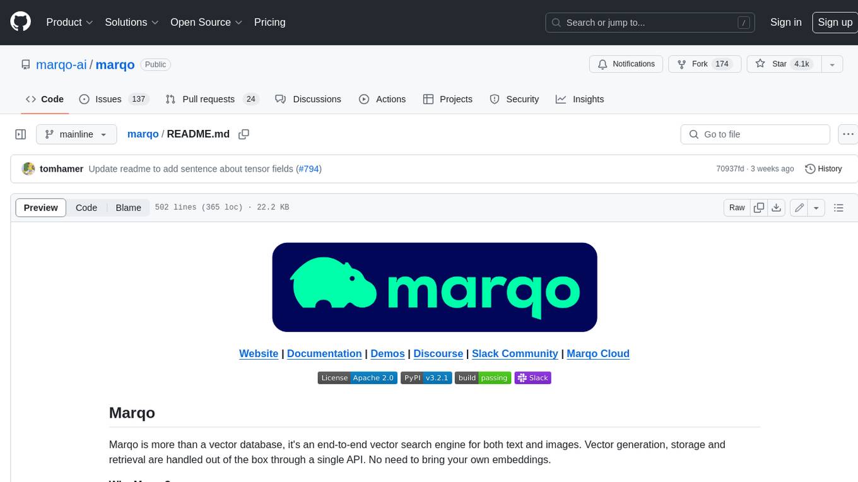Copy the README.md file path
Screen dimensions: 858x482
244,134
